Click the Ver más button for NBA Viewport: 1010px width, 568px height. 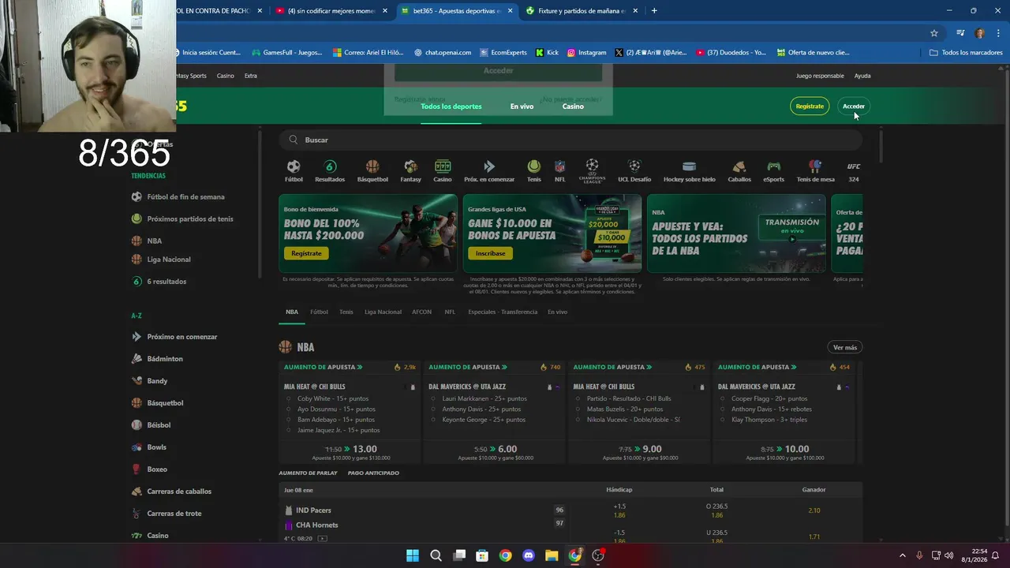point(844,347)
